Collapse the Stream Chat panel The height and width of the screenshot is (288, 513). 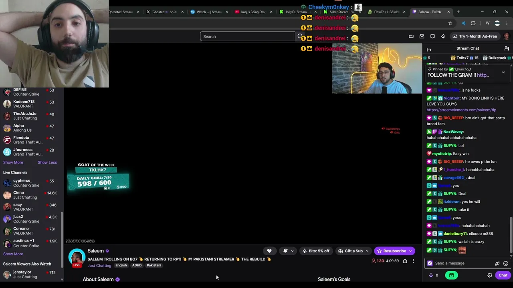click(x=429, y=50)
